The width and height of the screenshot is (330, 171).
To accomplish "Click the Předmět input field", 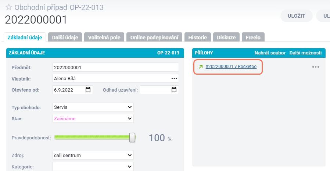I will (x=115, y=67).
